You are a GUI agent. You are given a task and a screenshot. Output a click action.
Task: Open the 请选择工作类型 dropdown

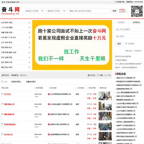click(x=34, y=11)
